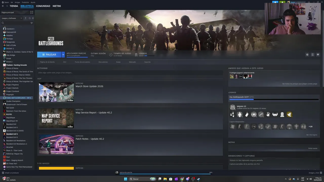Open the Mercado tab for PUBG

click(132, 62)
